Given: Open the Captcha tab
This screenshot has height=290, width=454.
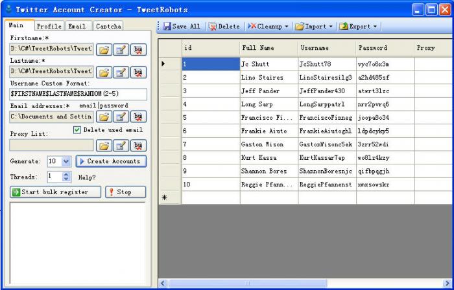Looking at the screenshot, I should tap(108, 26).
